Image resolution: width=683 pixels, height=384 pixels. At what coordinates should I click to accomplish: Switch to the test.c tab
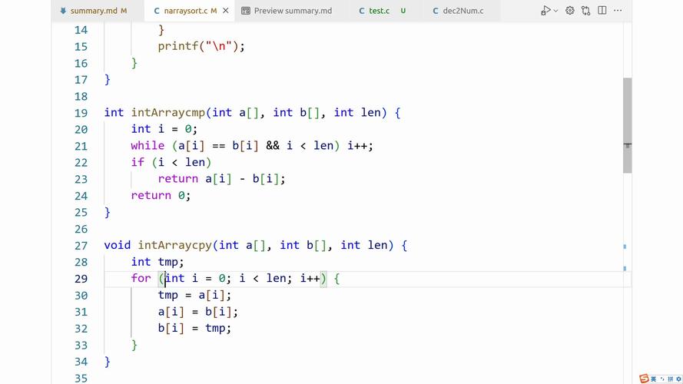[379, 11]
